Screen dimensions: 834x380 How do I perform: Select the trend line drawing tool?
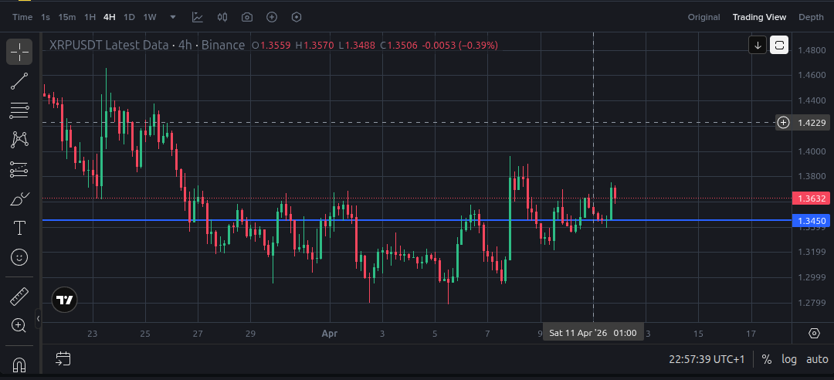pyautogui.click(x=19, y=81)
